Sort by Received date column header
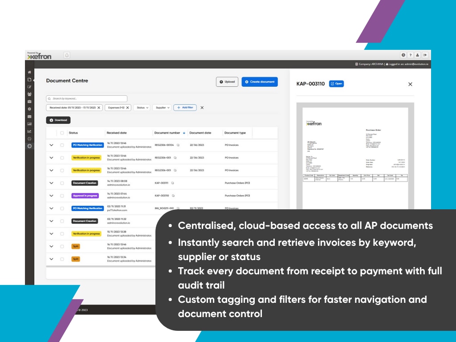This screenshot has height=342, width=456. [117, 133]
